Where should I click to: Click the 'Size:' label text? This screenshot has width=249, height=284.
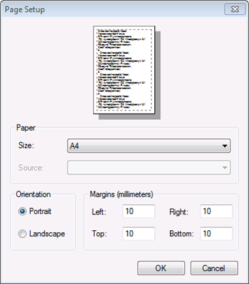(26, 145)
